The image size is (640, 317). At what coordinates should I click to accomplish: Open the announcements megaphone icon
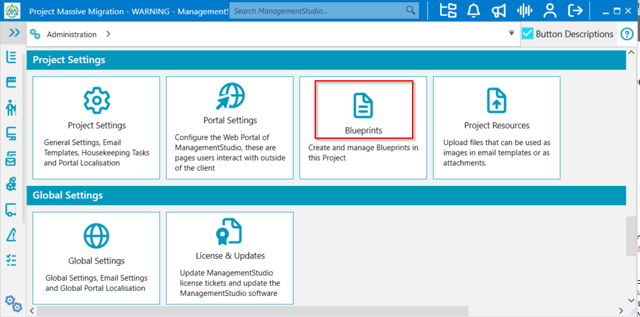coord(499,10)
